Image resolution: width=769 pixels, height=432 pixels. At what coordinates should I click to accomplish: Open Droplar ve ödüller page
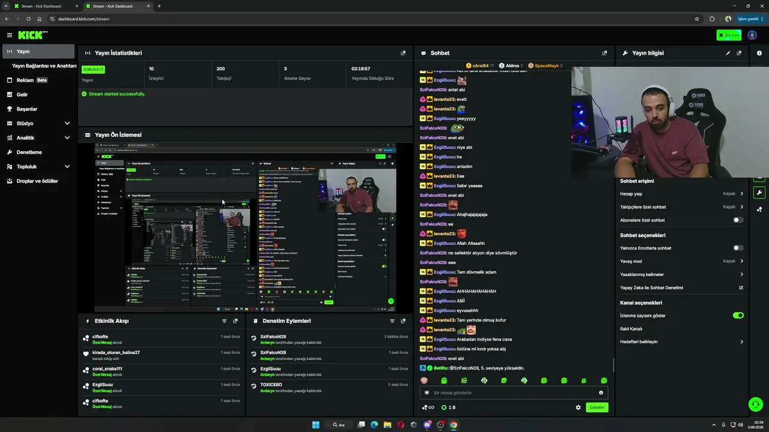pos(39,181)
